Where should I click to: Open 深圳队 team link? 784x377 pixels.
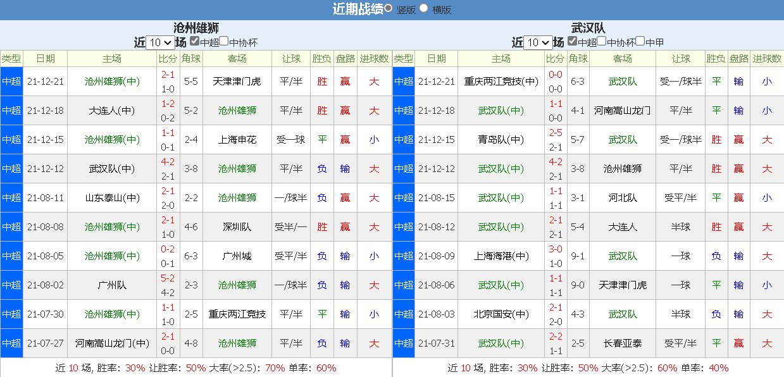[x=237, y=226]
